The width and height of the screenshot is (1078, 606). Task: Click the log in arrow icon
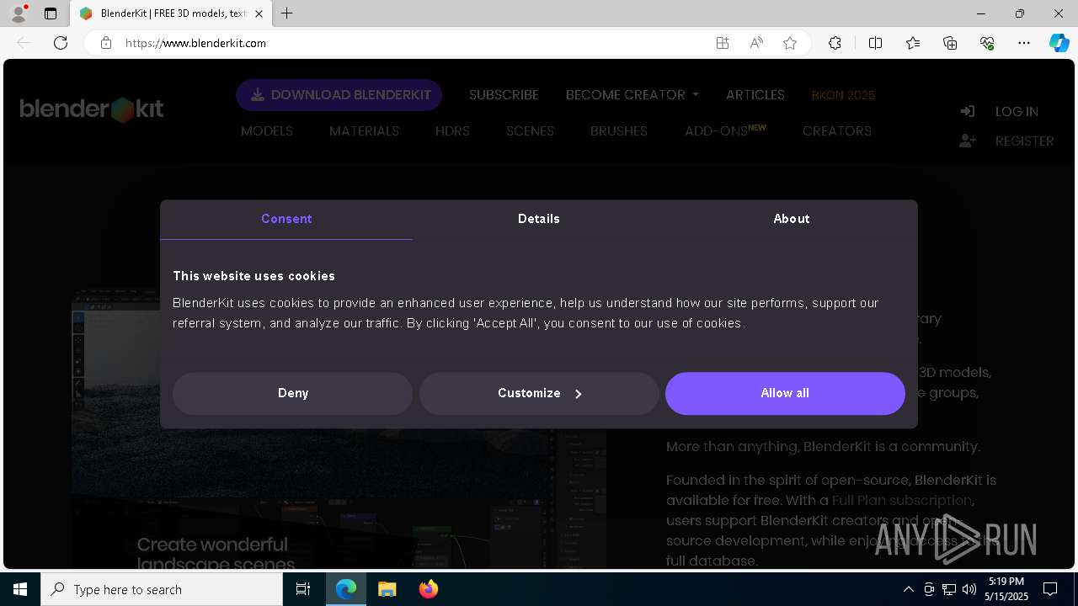(x=968, y=111)
